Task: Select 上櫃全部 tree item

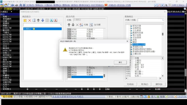Action: (x=137, y=54)
